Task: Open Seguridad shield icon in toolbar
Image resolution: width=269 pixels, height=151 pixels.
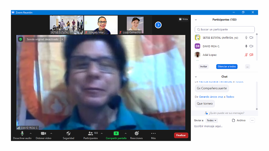Action: (68, 133)
